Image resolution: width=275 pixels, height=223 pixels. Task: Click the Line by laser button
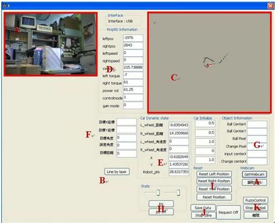click(x=117, y=172)
